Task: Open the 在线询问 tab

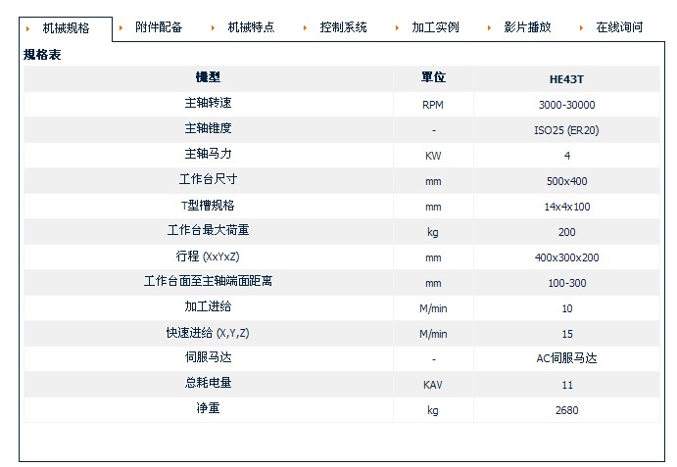Action: pyautogui.click(x=619, y=27)
